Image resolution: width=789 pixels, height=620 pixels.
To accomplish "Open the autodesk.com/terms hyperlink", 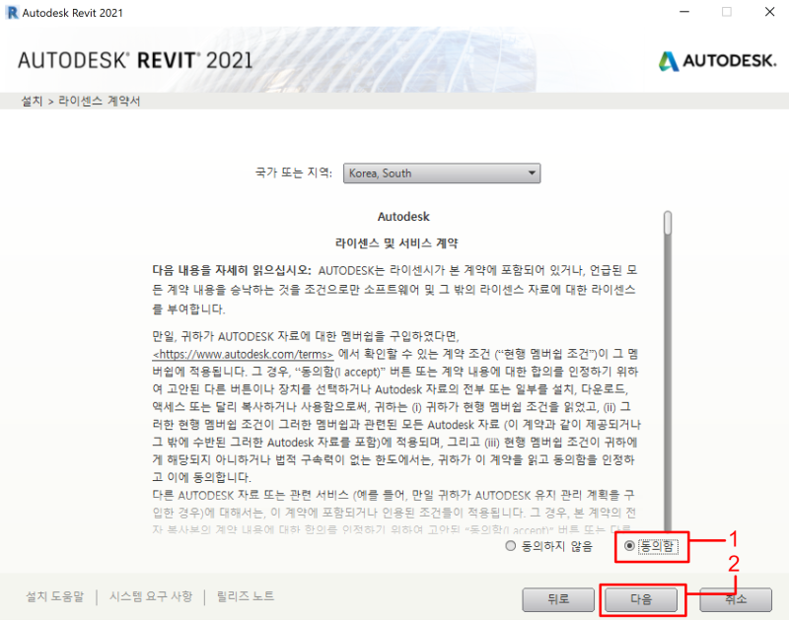I will 243,354.
